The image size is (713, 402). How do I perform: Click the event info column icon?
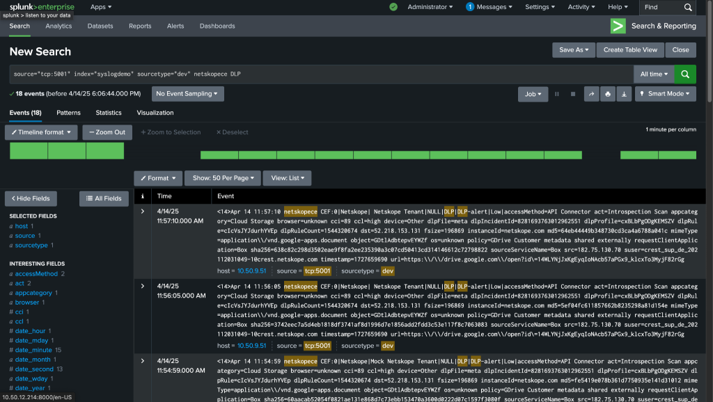(142, 196)
